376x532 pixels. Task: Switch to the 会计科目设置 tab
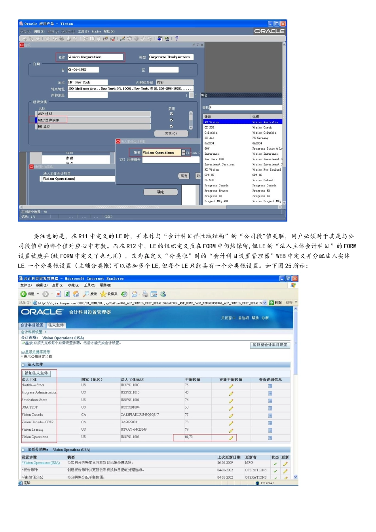(x=32, y=325)
